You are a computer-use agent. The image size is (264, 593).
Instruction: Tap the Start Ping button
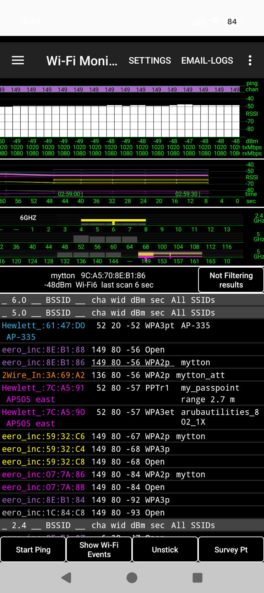(x=33, y=550)
